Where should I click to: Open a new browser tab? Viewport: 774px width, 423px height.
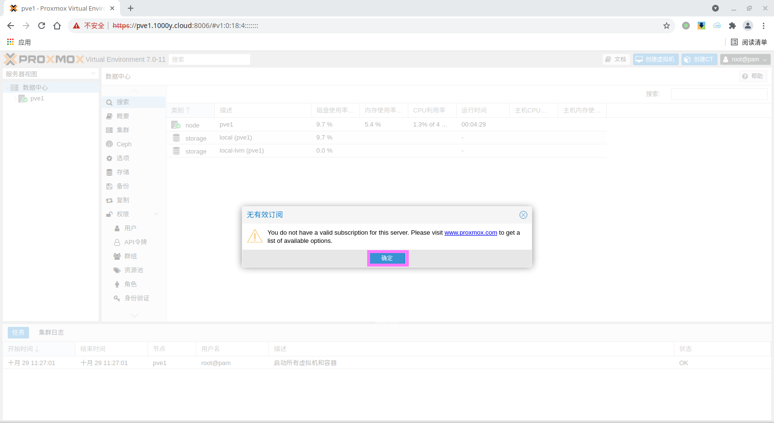pyautogui.click(x=131, y=8)
